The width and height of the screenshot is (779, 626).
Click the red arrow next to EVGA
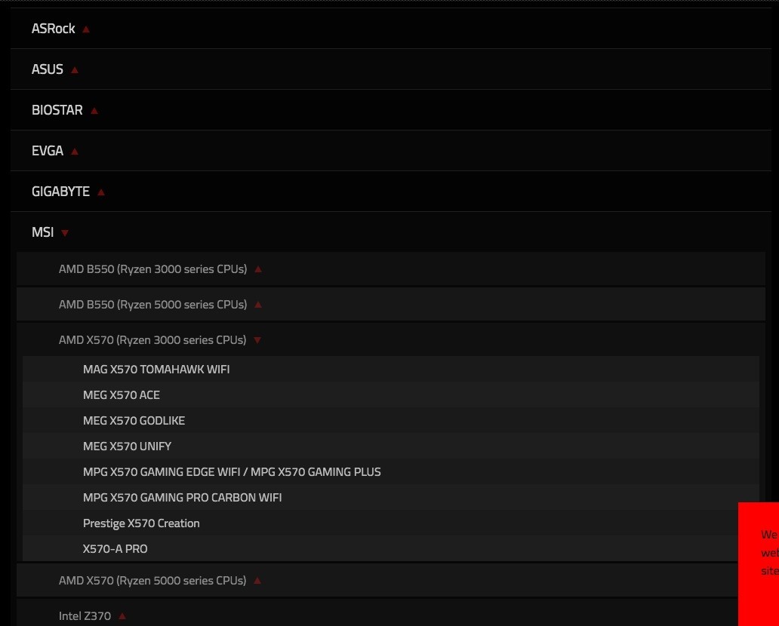(75, 152)
